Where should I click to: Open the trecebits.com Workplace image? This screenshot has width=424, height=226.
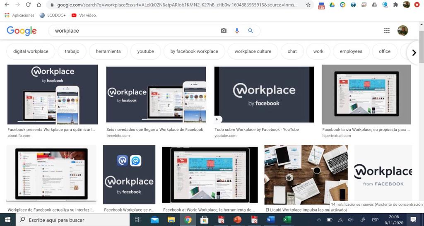click(x=156, y=94)
